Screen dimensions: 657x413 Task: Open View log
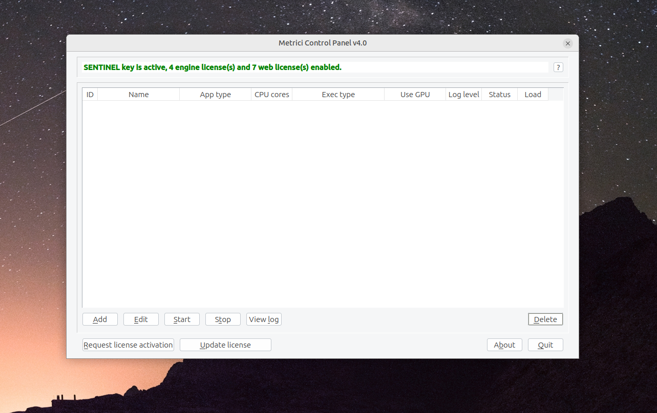point(264,319)
